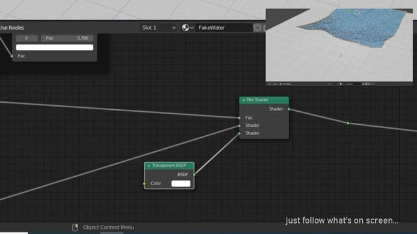Screen dimensions: 417x234
Task: Select the Transparent BSDF node header
Action: pyautogui.click(x=169, y=166)
